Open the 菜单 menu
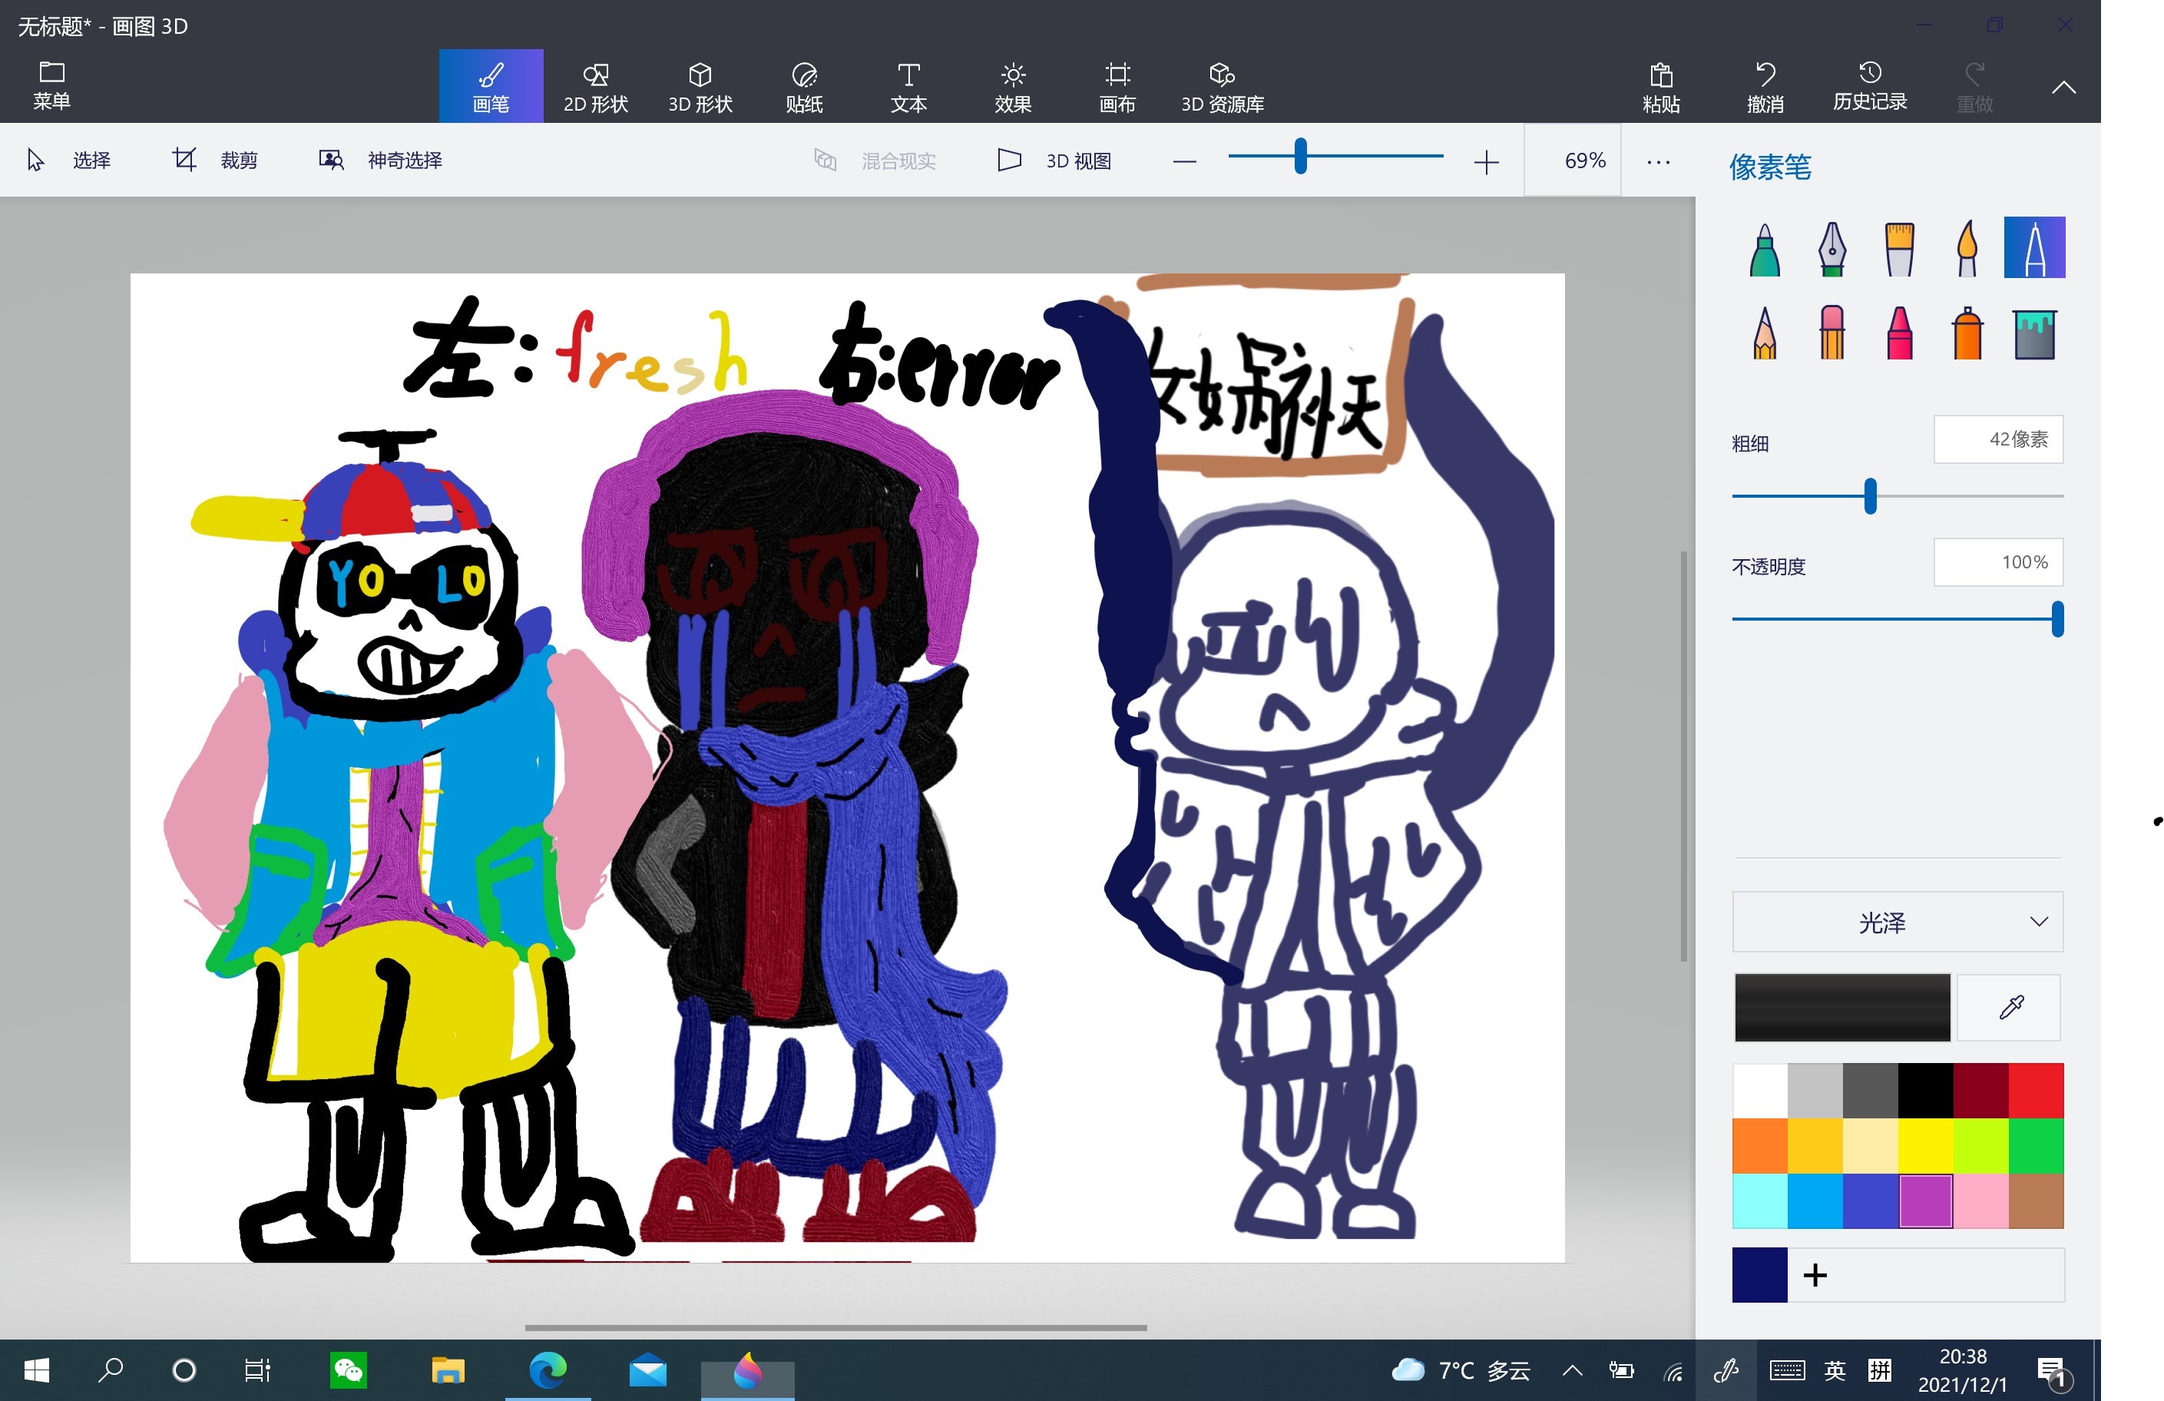The width and height of the screenshot is (2164, 1401). pyautogui.click(x=51, y=85)
